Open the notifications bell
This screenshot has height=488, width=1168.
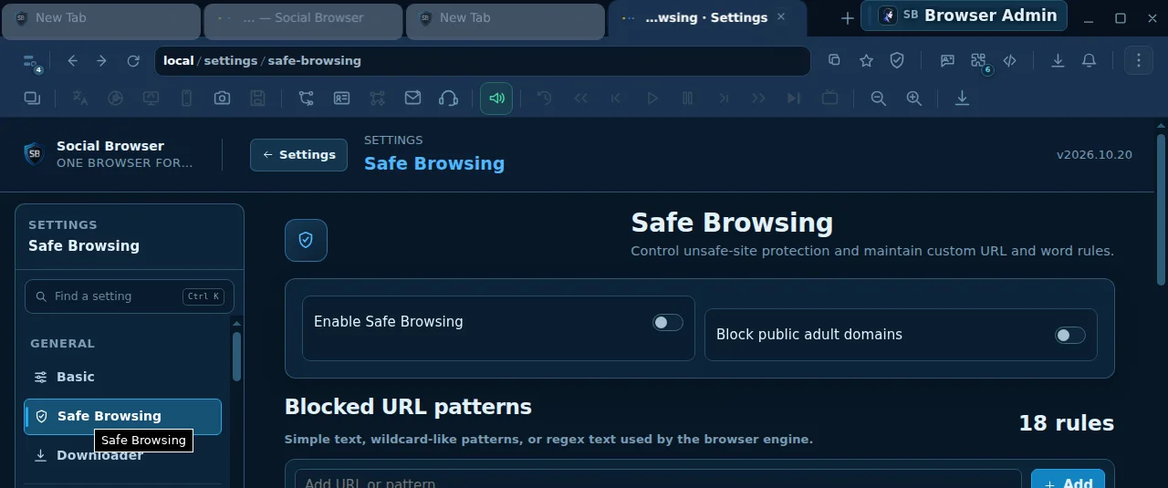point(1089,60)
